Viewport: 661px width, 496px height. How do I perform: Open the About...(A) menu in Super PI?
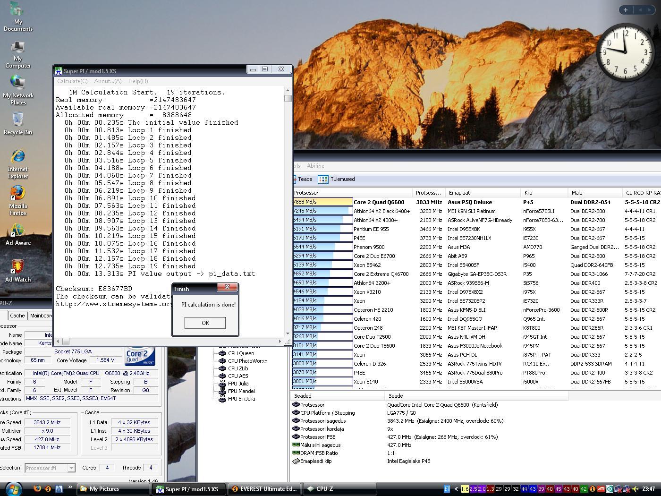[108, 81]
